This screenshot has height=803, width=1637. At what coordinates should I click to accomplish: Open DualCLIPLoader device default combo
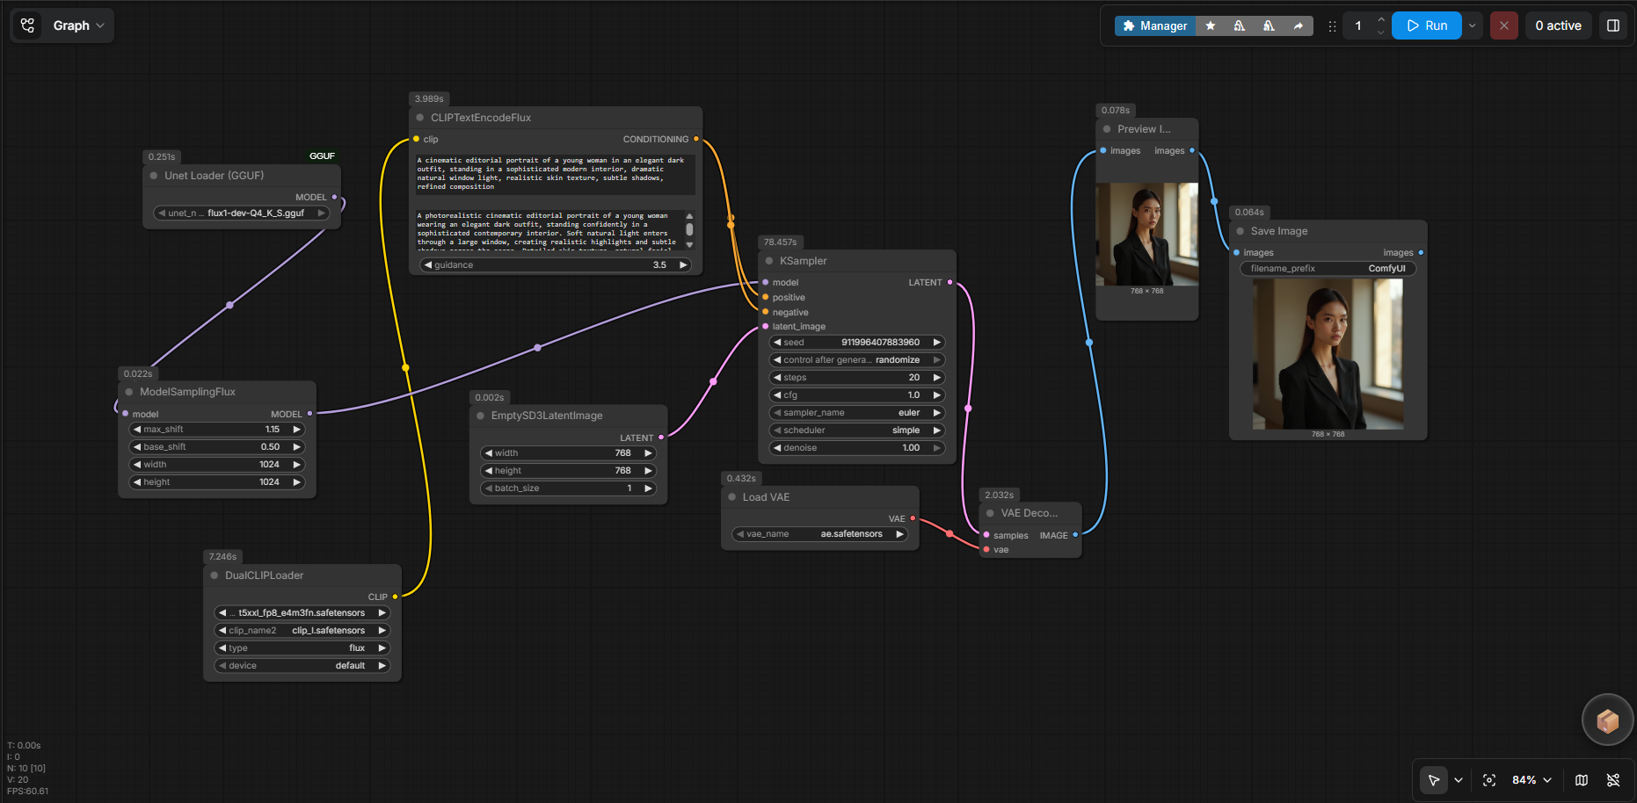pos(302,666)
